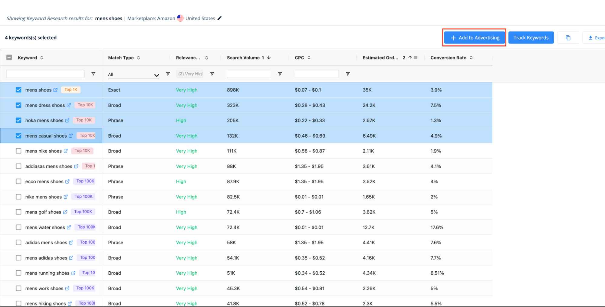
Task: Open external link for ecco mens shoes
Action: 67,181
